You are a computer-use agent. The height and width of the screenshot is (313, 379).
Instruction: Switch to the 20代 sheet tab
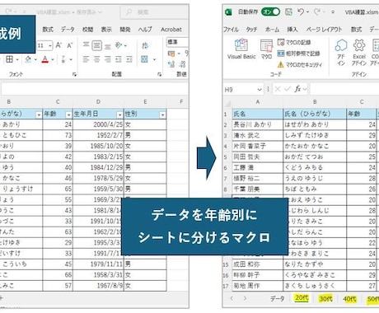(302, 298)
